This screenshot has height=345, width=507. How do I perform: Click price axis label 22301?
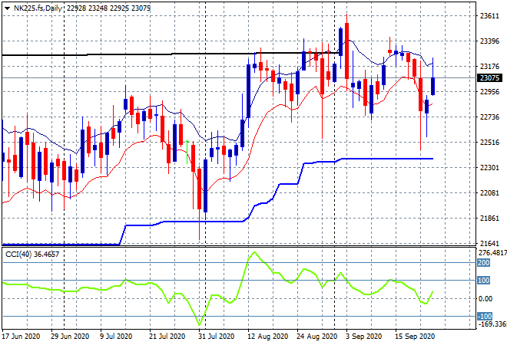489,167
